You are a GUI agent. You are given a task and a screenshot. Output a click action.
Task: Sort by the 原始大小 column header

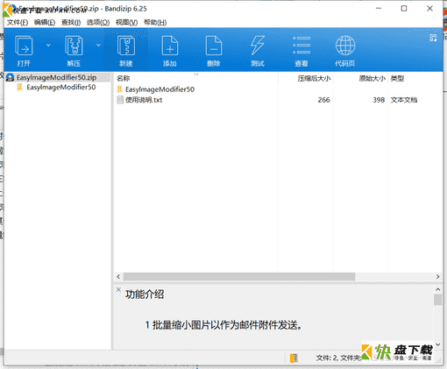[372, 78]
